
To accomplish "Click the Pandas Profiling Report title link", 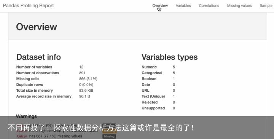I will (x=28, y=6).
